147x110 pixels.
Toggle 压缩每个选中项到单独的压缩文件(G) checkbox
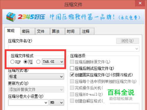[x=72, y=81]
